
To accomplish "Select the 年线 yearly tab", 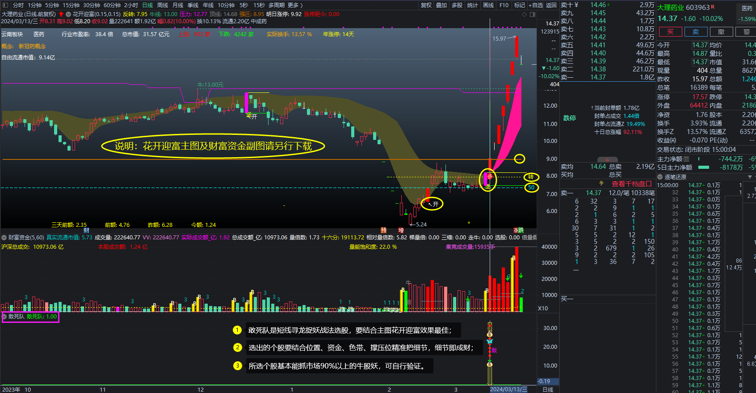I will (208, 5).
